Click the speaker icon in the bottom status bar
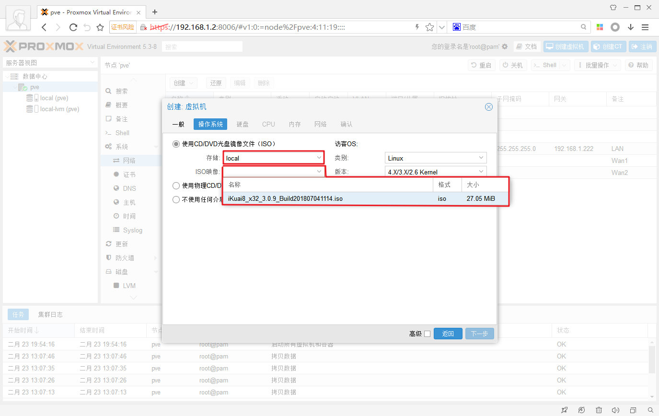659x416 pixels. [x=616, y=410]
